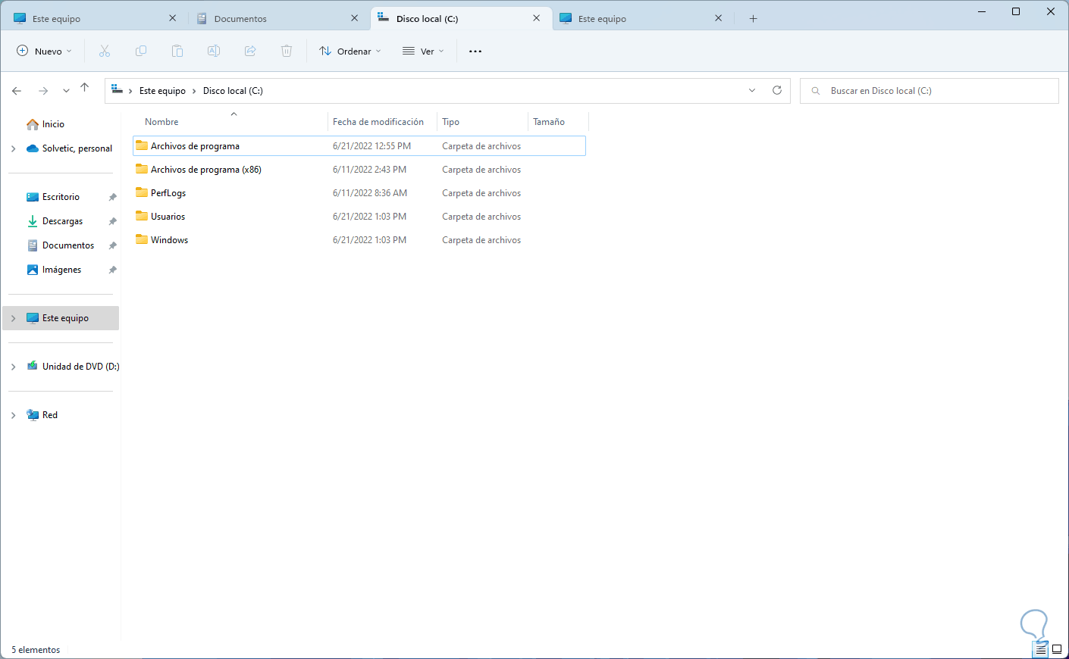The height and width of the screenshot is (659, 1069).
Task: Sort by Fecha de modificación column header
Action: click(382, 121)
